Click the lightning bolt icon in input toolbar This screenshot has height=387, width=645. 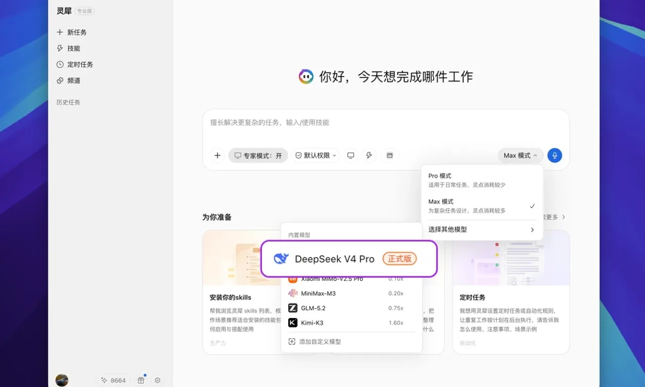tap(369, 155)
